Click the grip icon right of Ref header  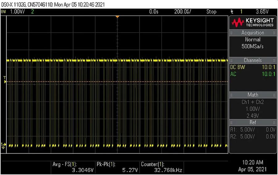[274, 122]
